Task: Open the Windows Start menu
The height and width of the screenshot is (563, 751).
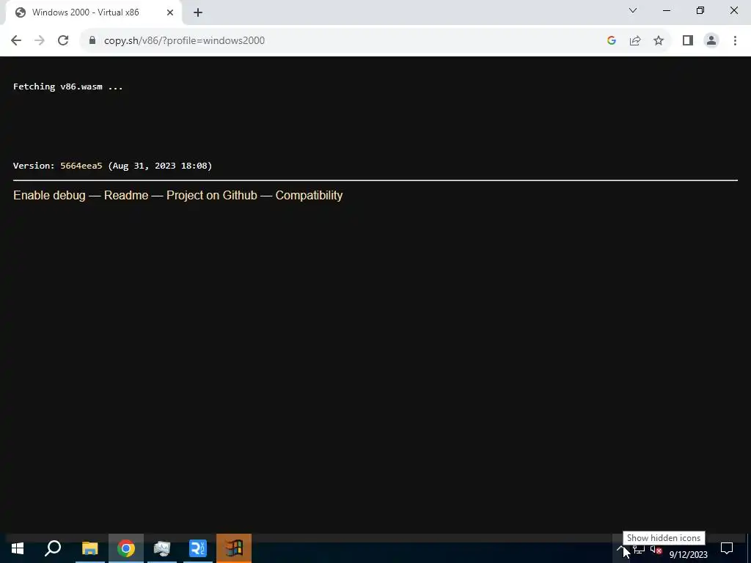Action: point(18,548)
